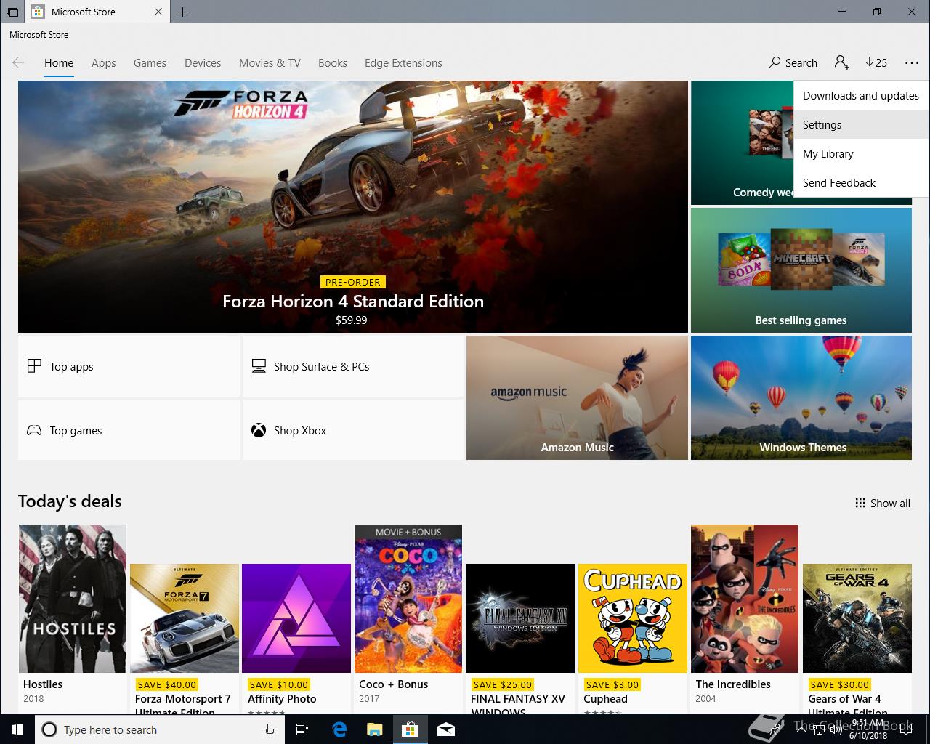Choose Downloads and updates from menu

pos(861,95)
